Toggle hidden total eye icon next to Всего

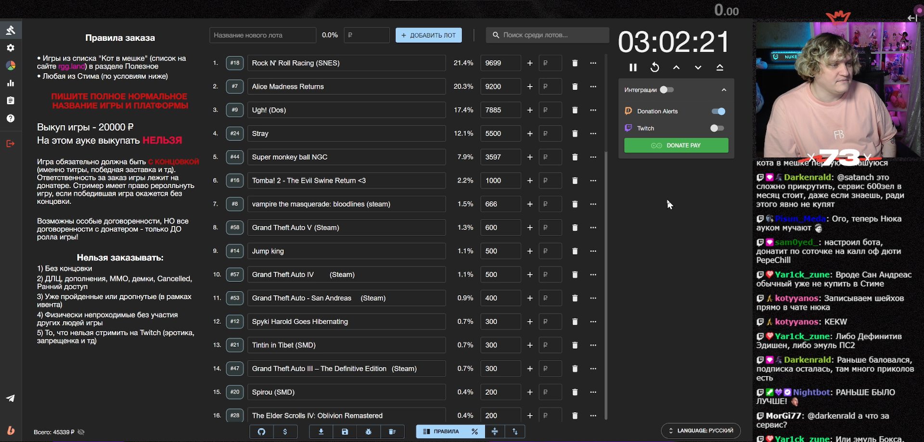(81, 432)
